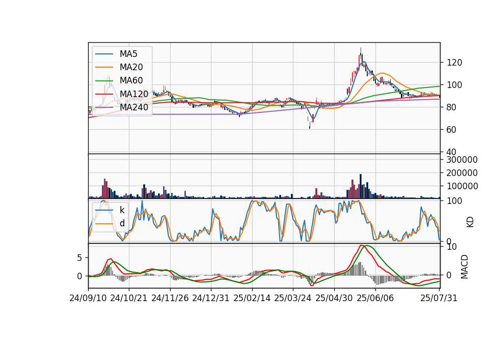Screen dimensions: 489x351
Task: Click the 24/11/26 date axis label
Action: (x=170, y=299)
